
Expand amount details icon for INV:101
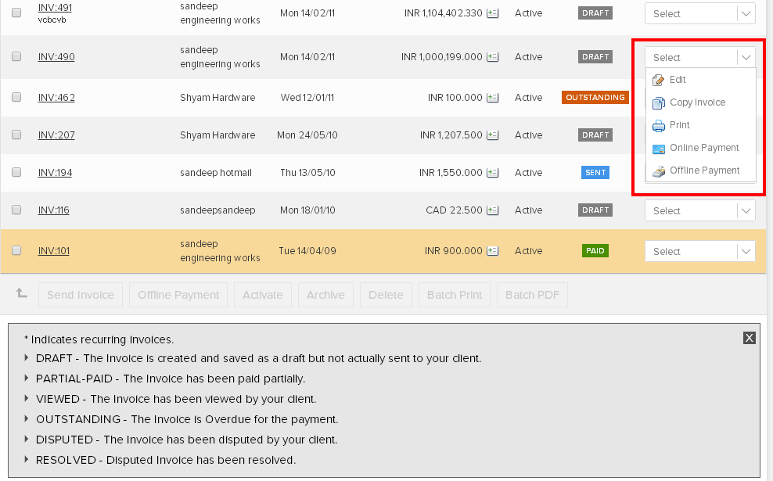point(492,251)
